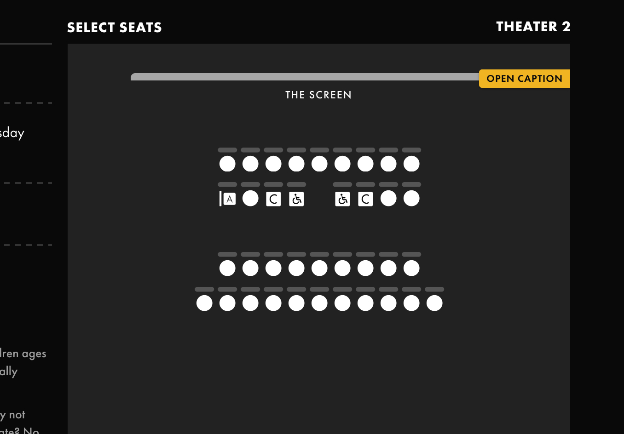Click the screen bar above The Screen label

(305, 77)
